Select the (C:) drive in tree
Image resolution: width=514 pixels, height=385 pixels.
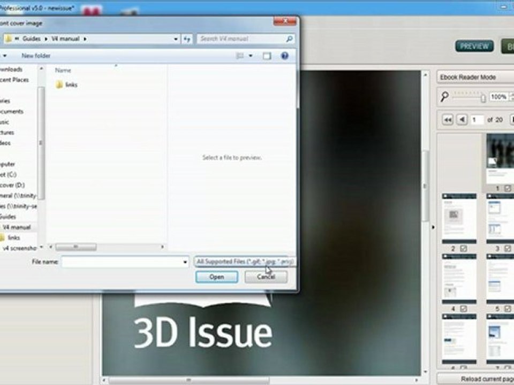click(x=9, y=174)
